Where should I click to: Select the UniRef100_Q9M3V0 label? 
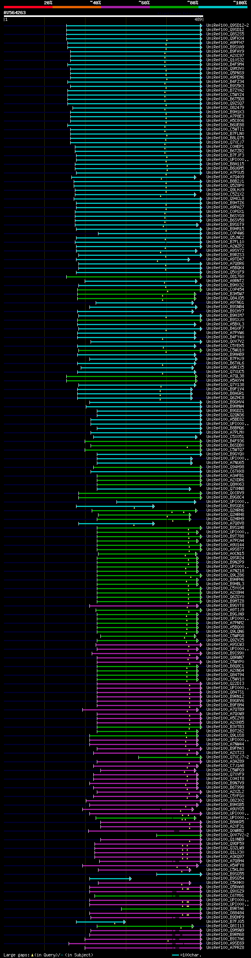coord(225,68)
